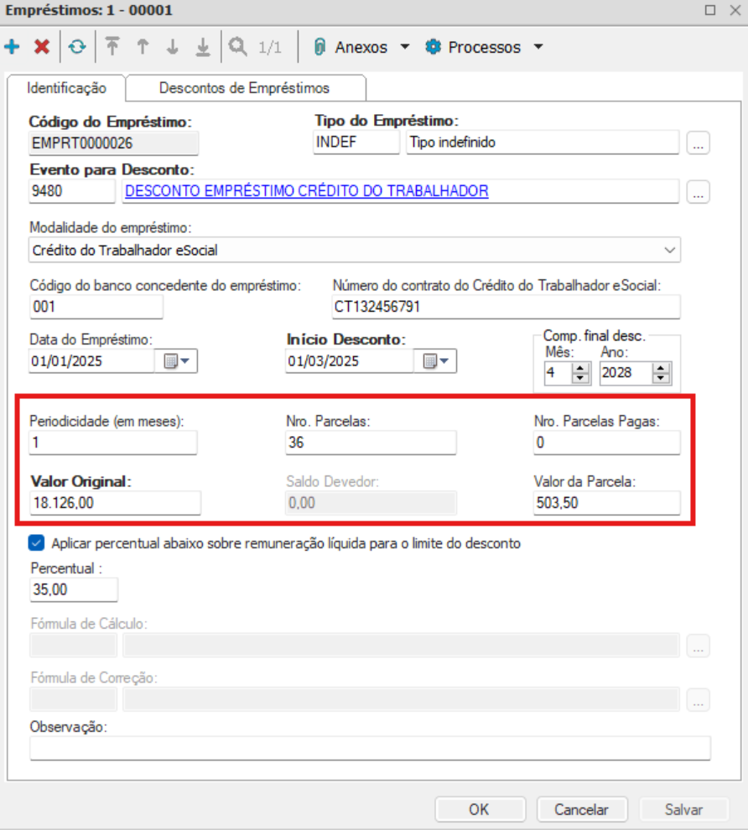
Task: Open calendar for Início Desconto
Action: (x=430, y=361)
